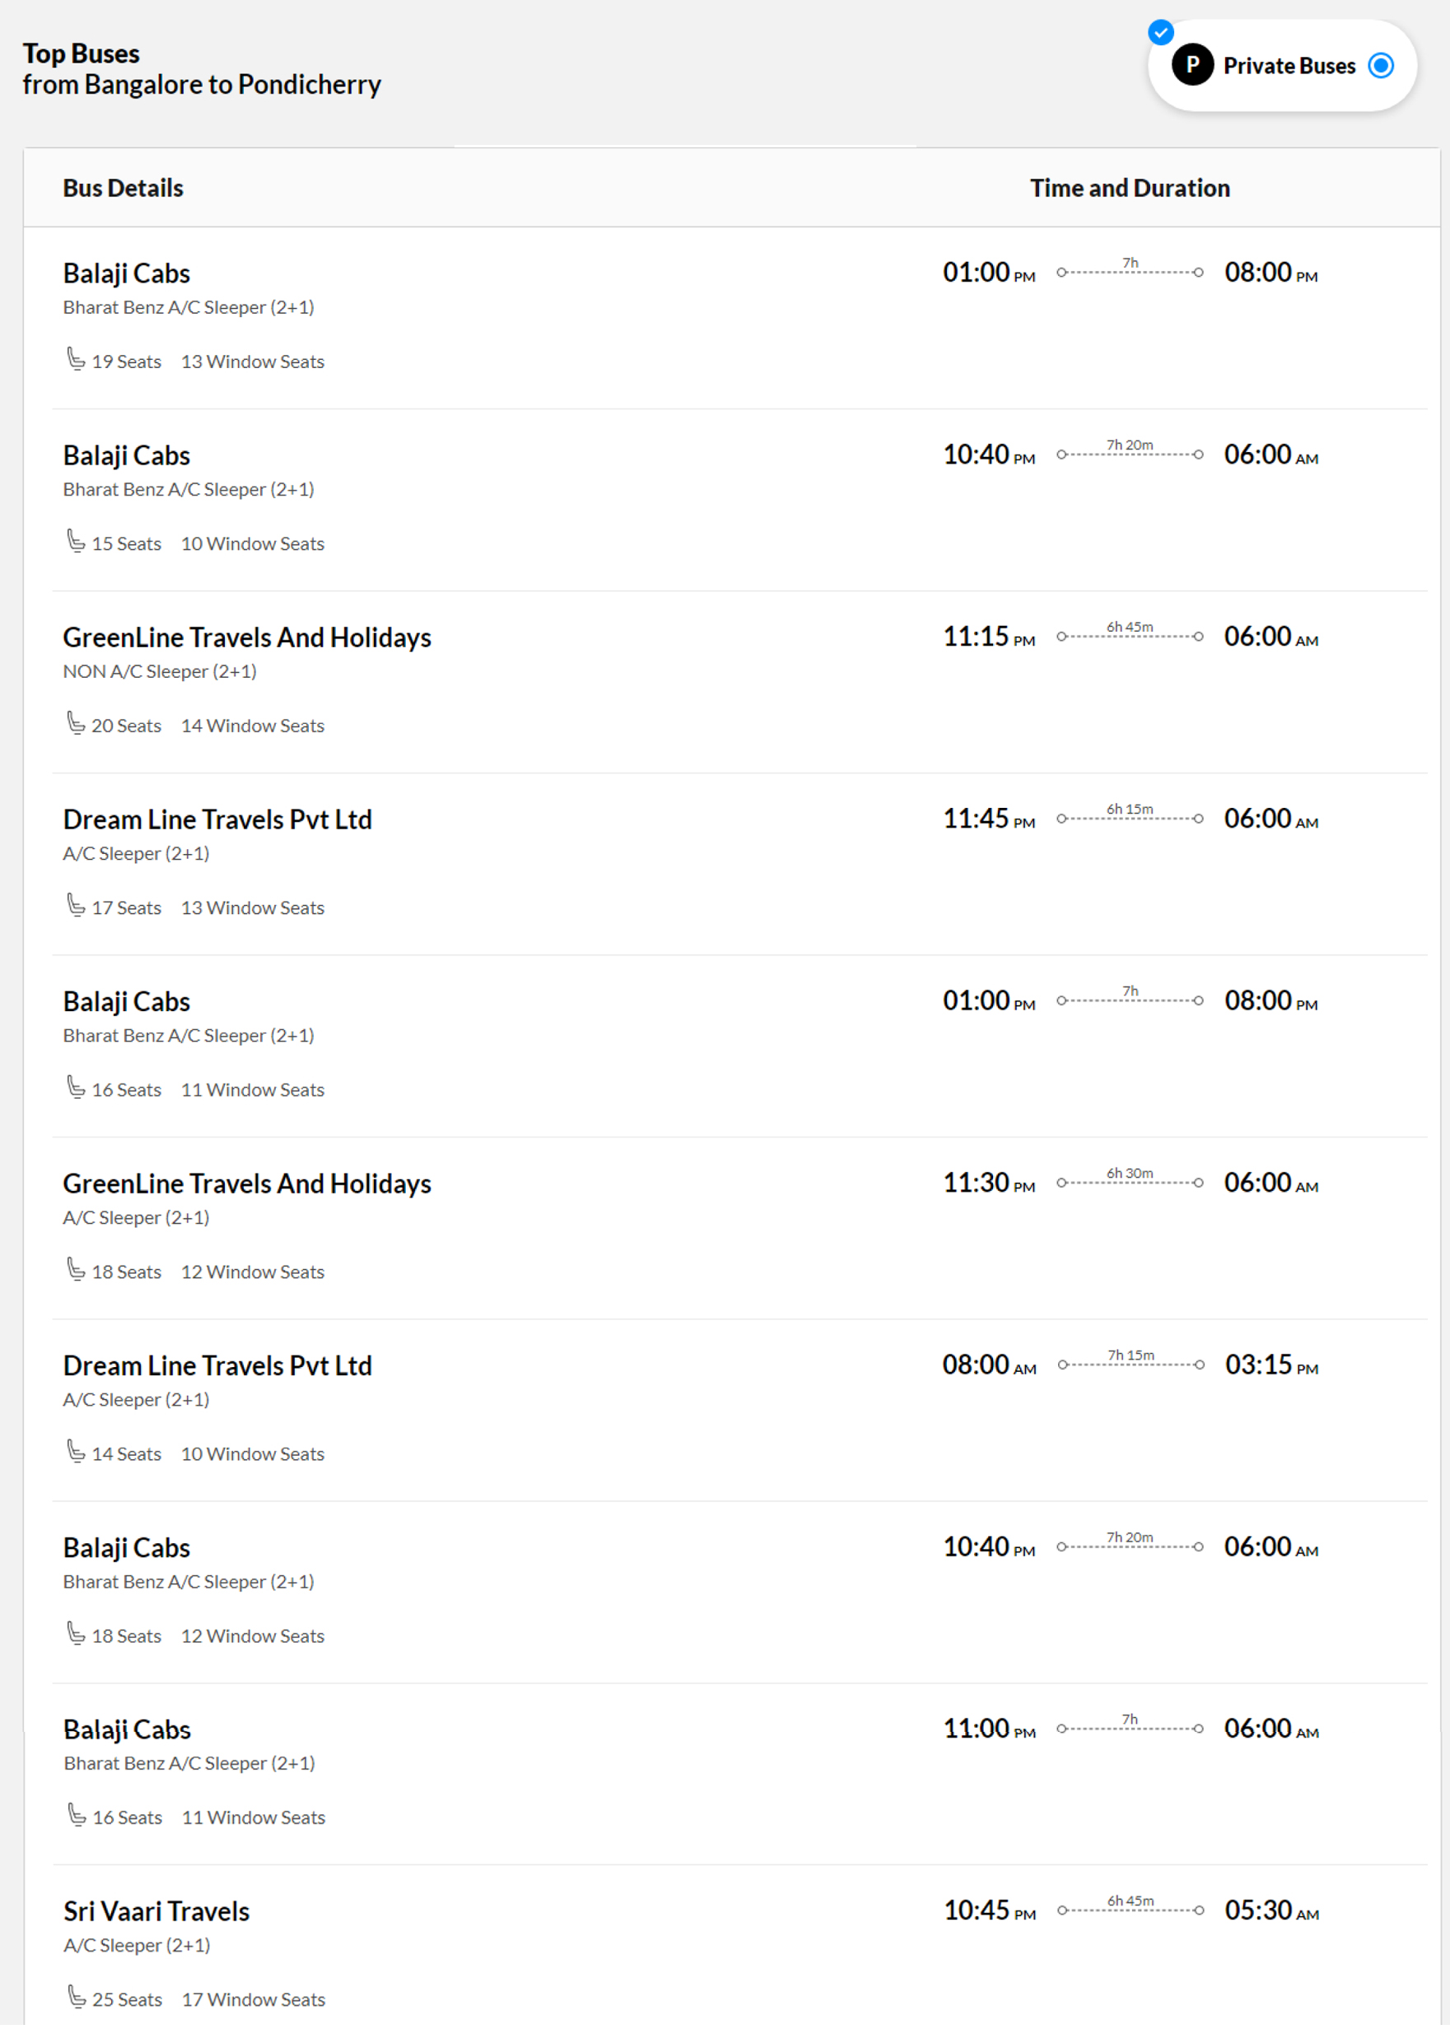Click the seat icon beside 20 Seats
Viewport: 1450px width, 2025px height.
pyautogui.click(x=76, y=723)
